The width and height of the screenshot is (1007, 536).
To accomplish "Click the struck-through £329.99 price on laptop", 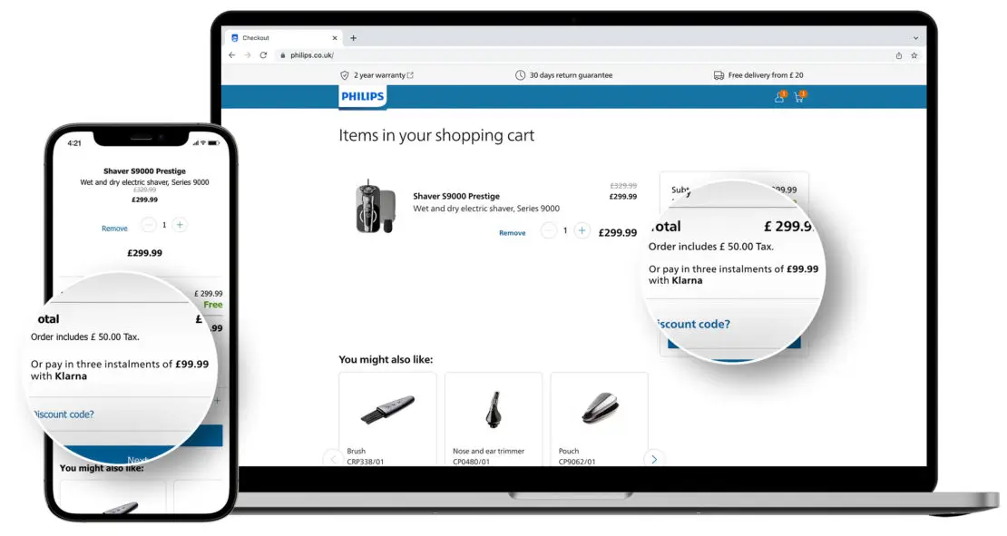I will coord(623,186).
